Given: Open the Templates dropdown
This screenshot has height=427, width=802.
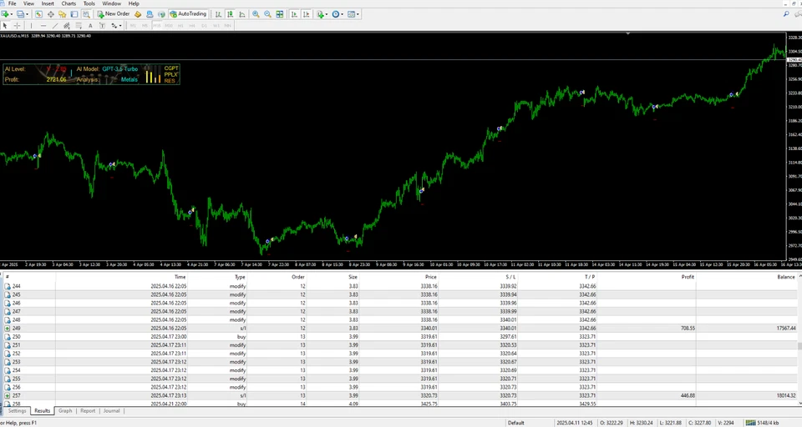Looking at the screenshot, I should pos(353,14).
